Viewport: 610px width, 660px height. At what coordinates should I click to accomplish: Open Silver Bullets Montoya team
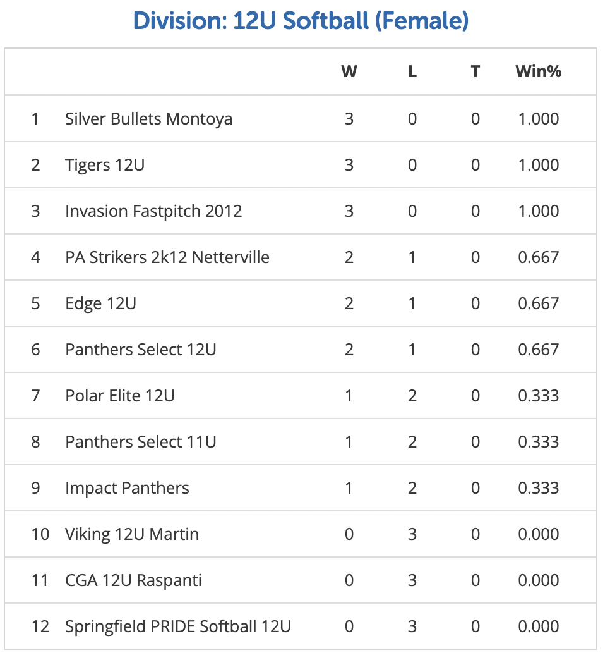149,119
